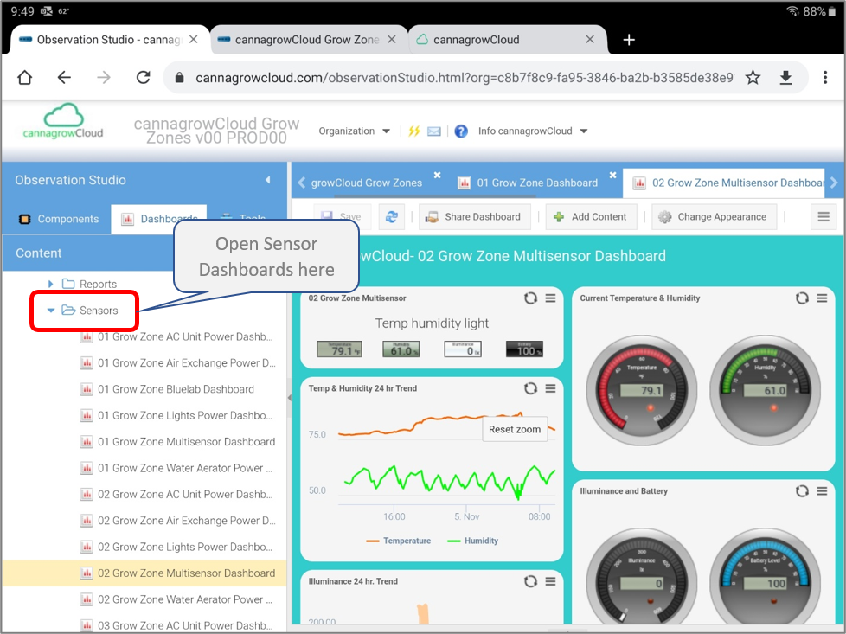Open the Temp & Humidity 24 hr Trend widget menu
The image size is (846, 634).
click(x=551, y=389)
